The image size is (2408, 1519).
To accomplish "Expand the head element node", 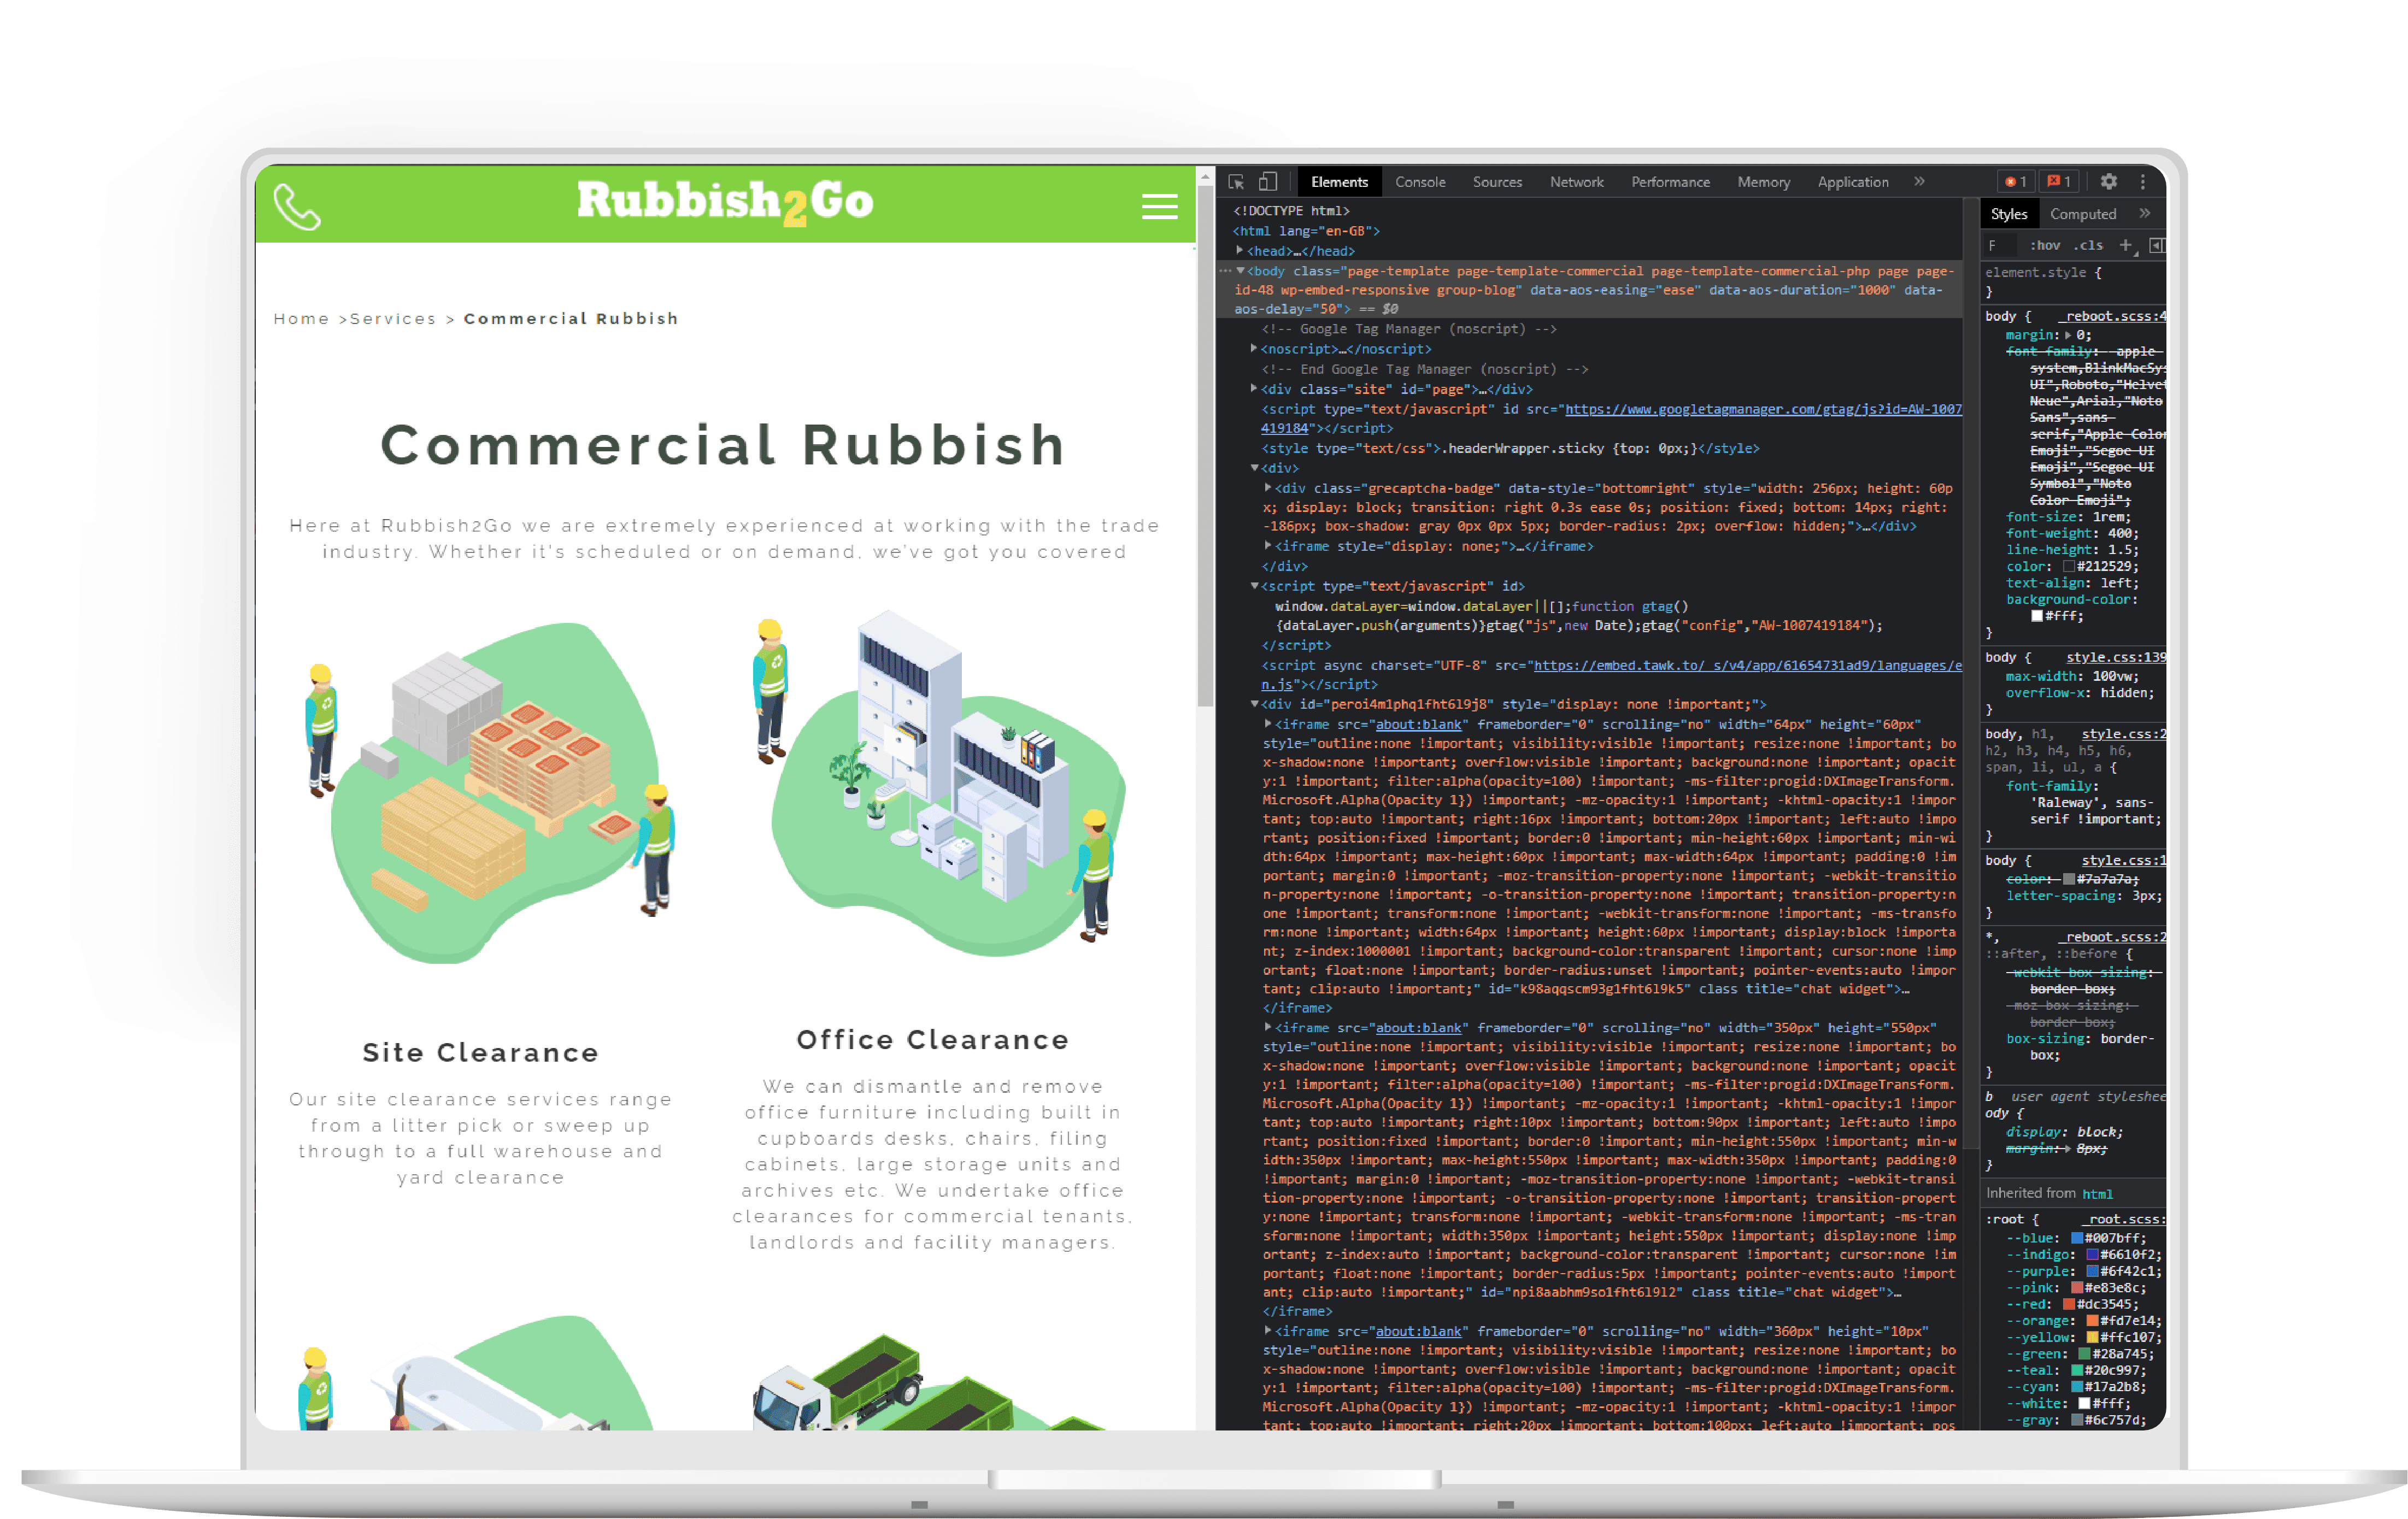I will coord(1240,251).
